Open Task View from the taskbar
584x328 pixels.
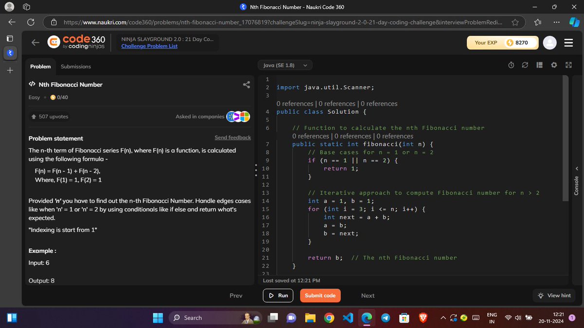(273, 318)
